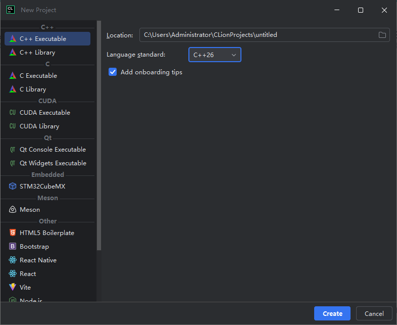
Task: Click the C Library CMake icon
Action: tap(13, 89)
